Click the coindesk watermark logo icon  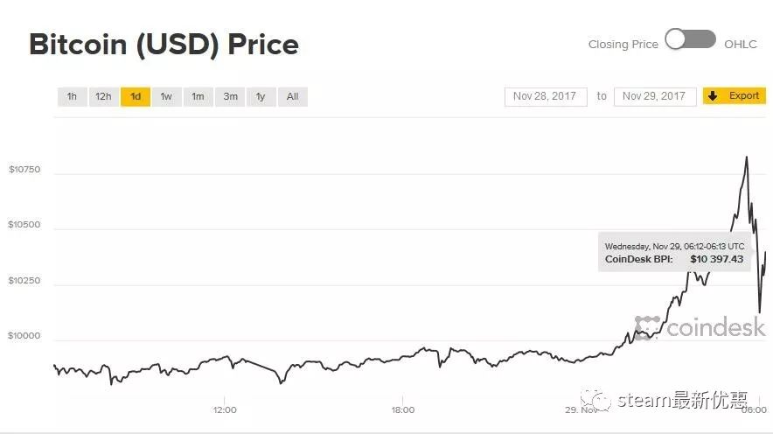tap(647, 328)
